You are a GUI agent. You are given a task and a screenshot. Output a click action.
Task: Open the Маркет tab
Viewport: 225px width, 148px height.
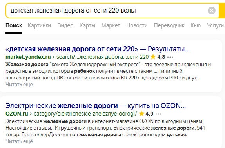[111, 26]
